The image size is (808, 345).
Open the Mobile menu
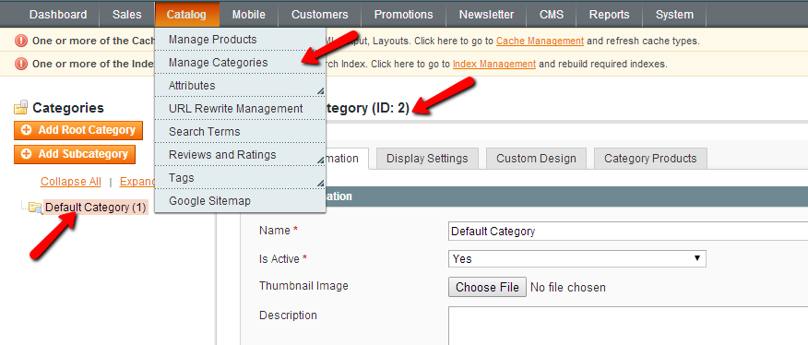[x=249, y=15]
